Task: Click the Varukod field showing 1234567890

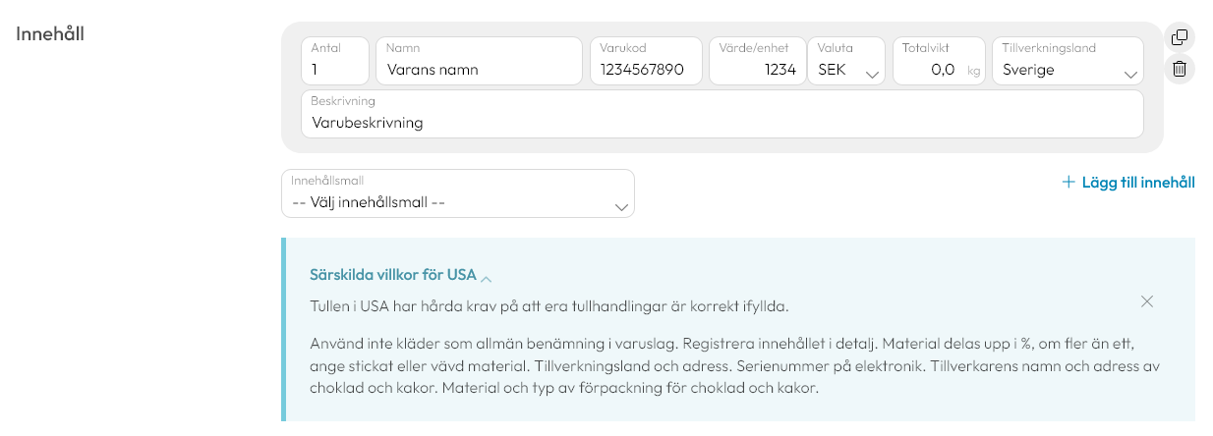Action: (646, 61)
